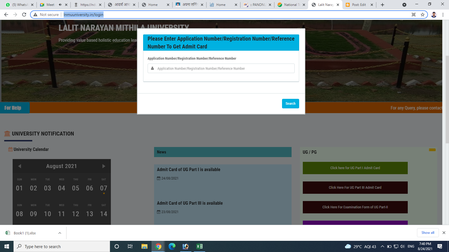Reload the page with refresh icon
Viewport: 449px width, 252px height.
tap(24, 15)
